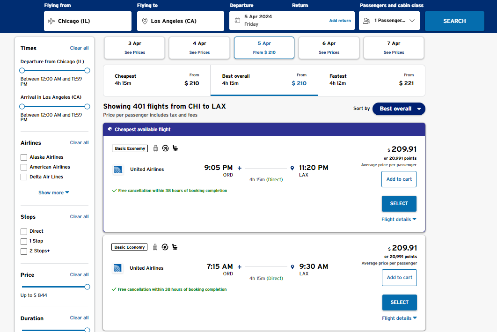Click the calendar icon in Departure field
The width and height of the screenshot is (497, 332).
[237, 21]
